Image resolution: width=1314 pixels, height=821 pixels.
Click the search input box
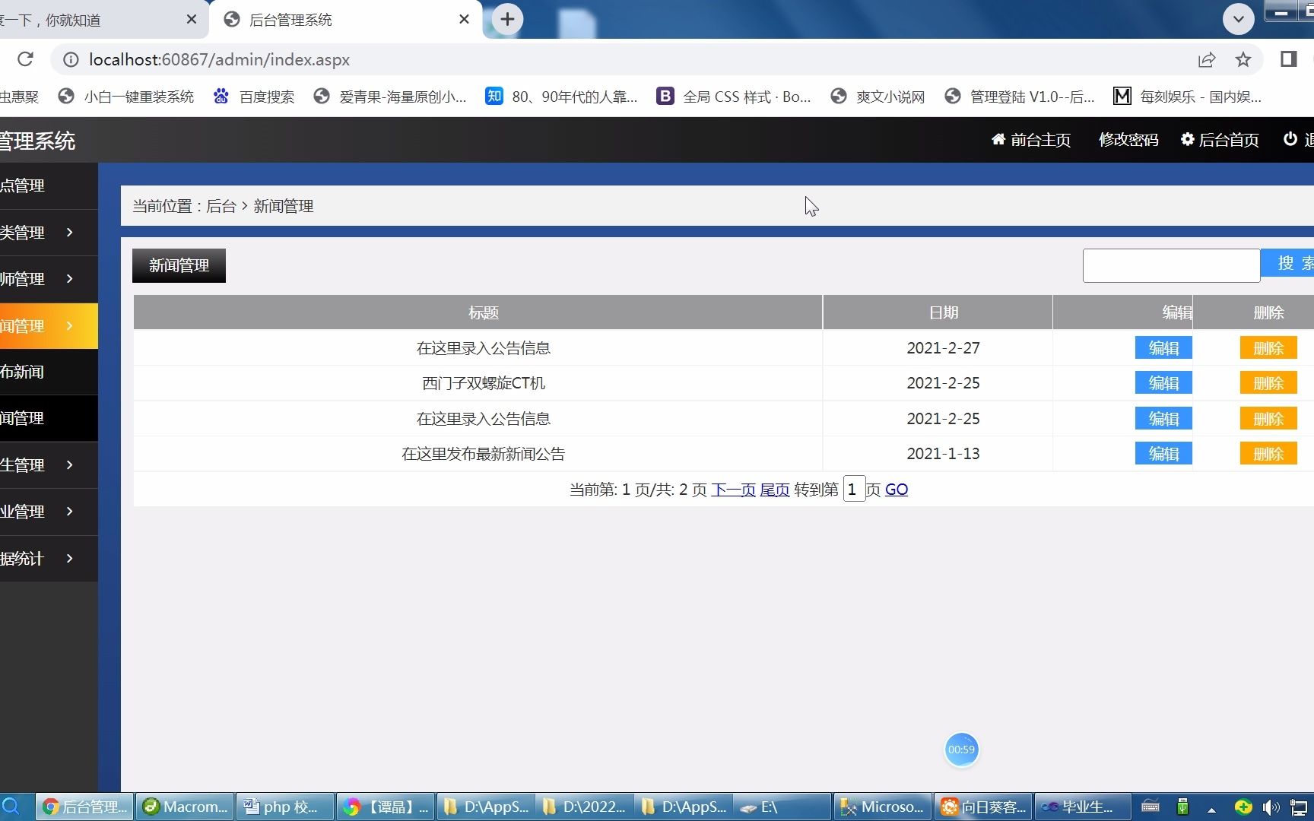pos(1171,265)
